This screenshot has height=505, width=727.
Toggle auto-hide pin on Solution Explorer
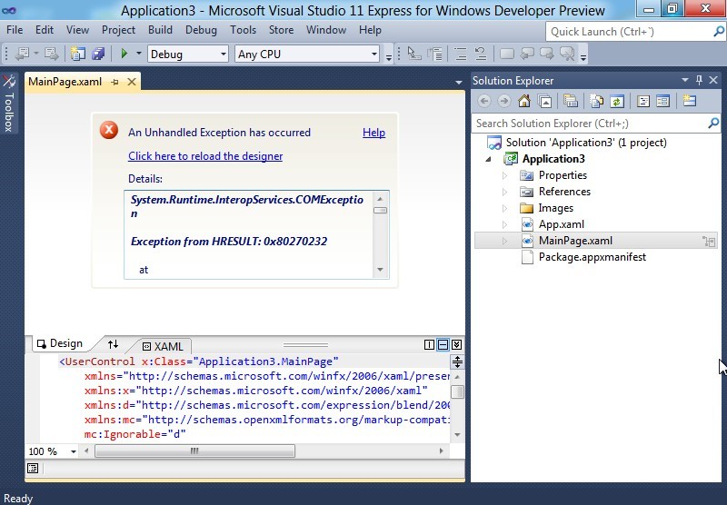pyautogui.click(x=699, y=80)
